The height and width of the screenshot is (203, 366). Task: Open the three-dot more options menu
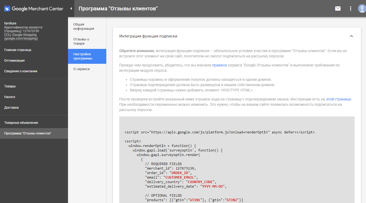coord(351,9)
